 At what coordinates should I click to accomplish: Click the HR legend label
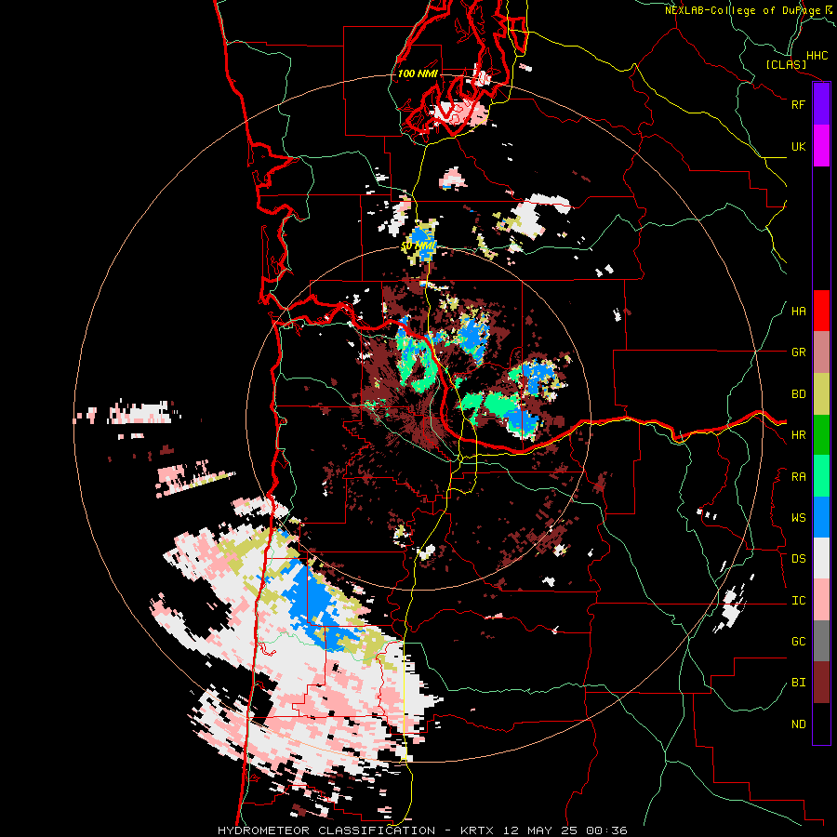[798, 435]
